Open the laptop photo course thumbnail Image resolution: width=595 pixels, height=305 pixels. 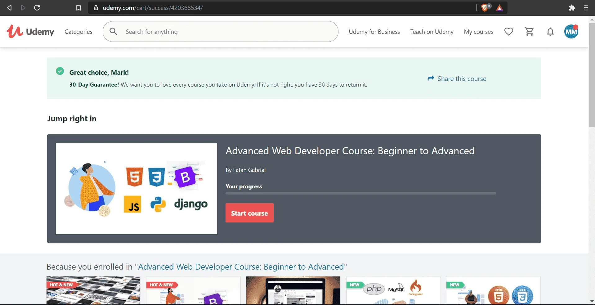pos(293,290)
